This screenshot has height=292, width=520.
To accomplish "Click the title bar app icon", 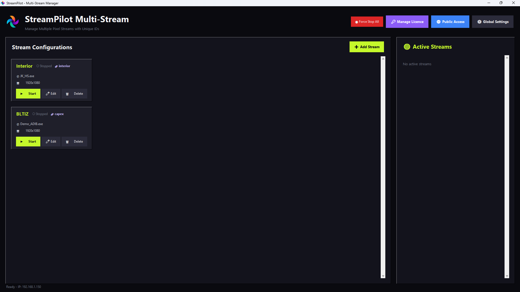I will 3,3.
